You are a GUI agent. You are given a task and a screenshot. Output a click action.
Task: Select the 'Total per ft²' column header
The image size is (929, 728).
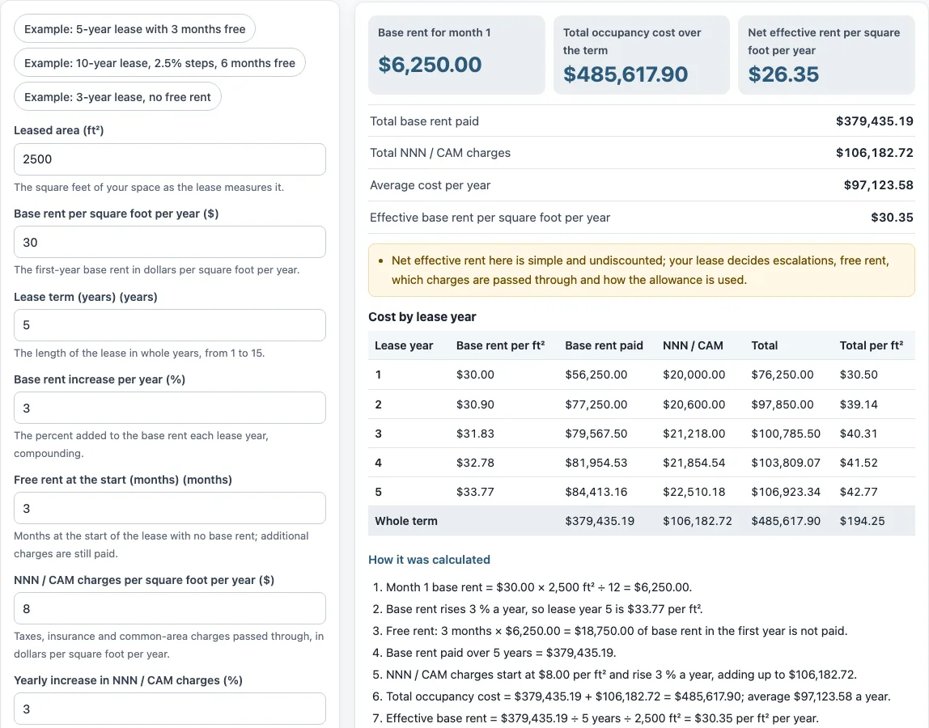coord(871,345)
